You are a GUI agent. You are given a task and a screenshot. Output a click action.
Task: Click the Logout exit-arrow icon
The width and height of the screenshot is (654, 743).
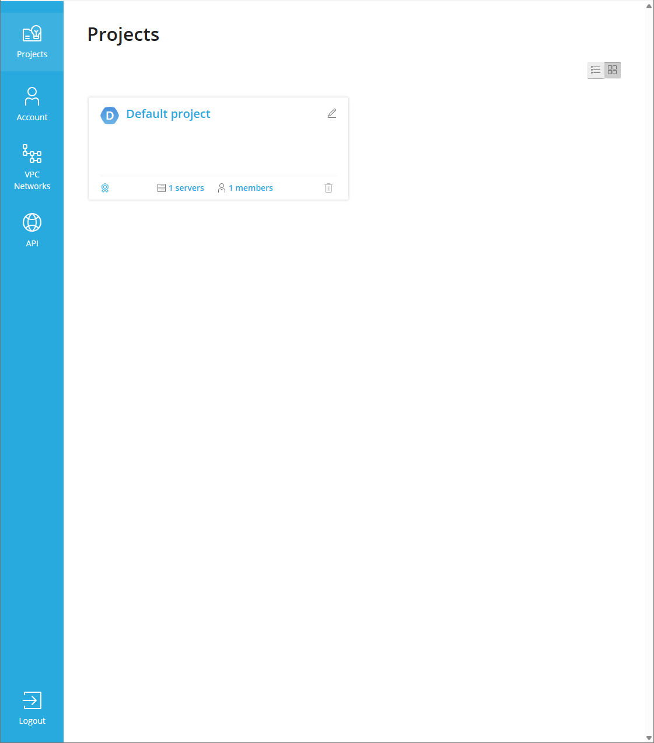point(32,699)
